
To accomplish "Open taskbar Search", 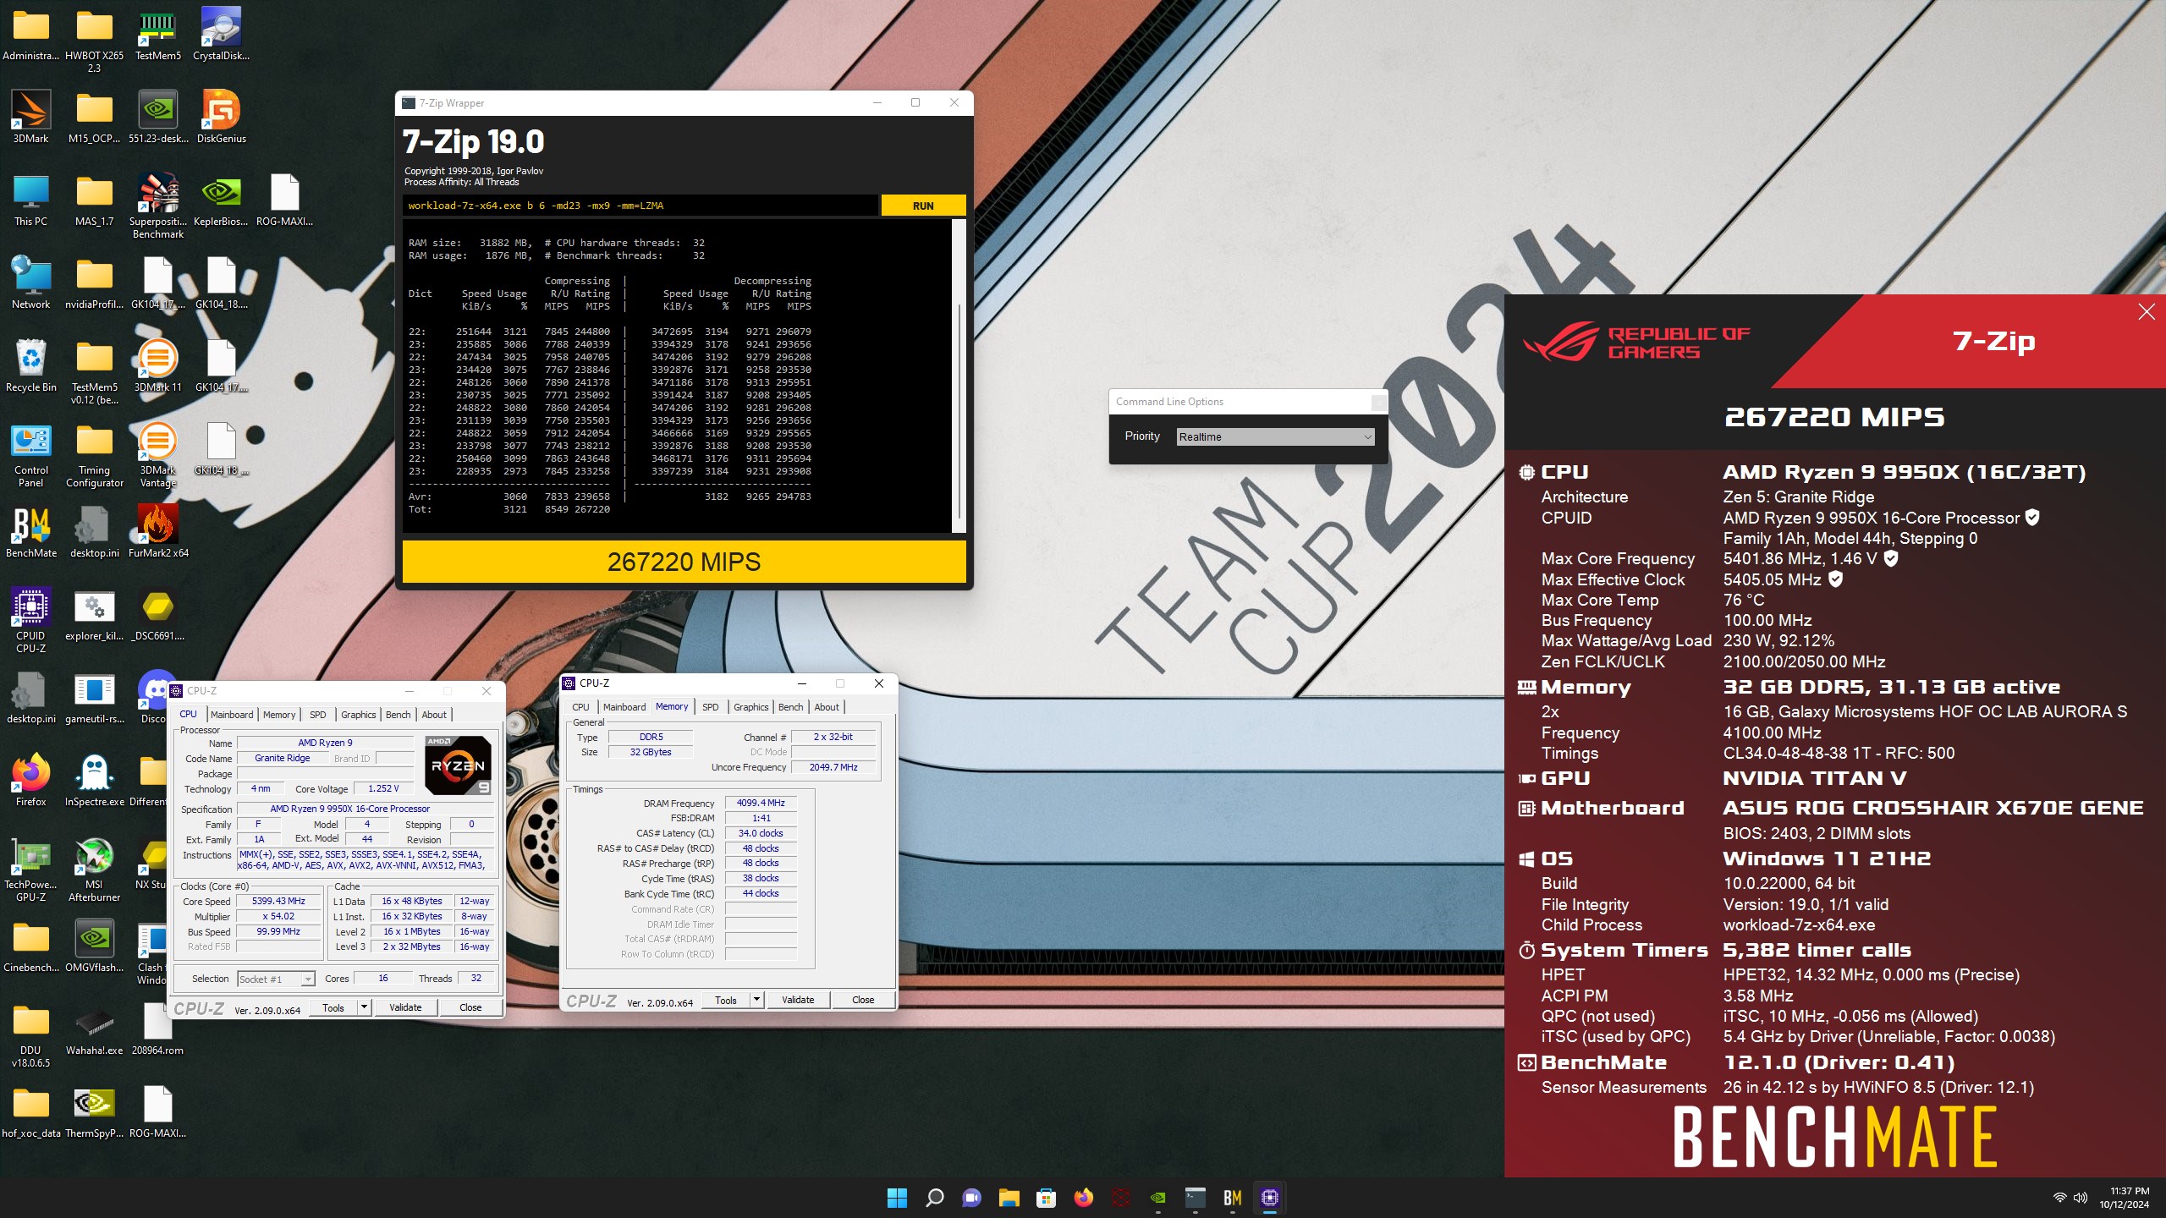I will 934,1198.
